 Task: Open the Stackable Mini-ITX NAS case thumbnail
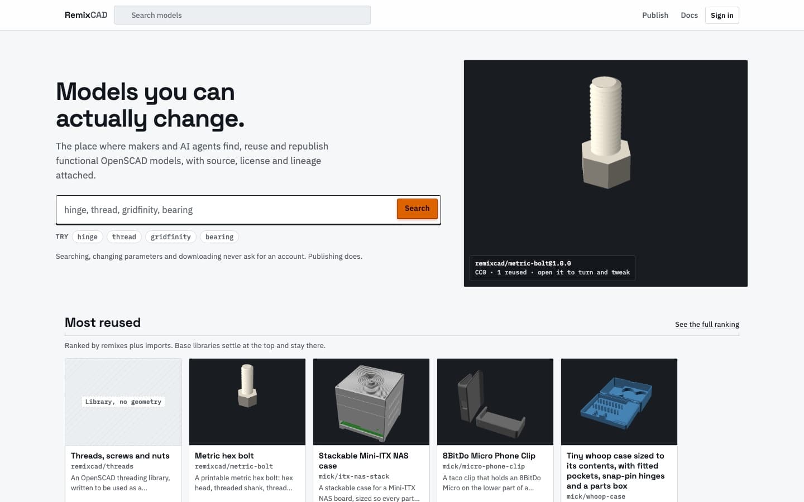[371, 402]
